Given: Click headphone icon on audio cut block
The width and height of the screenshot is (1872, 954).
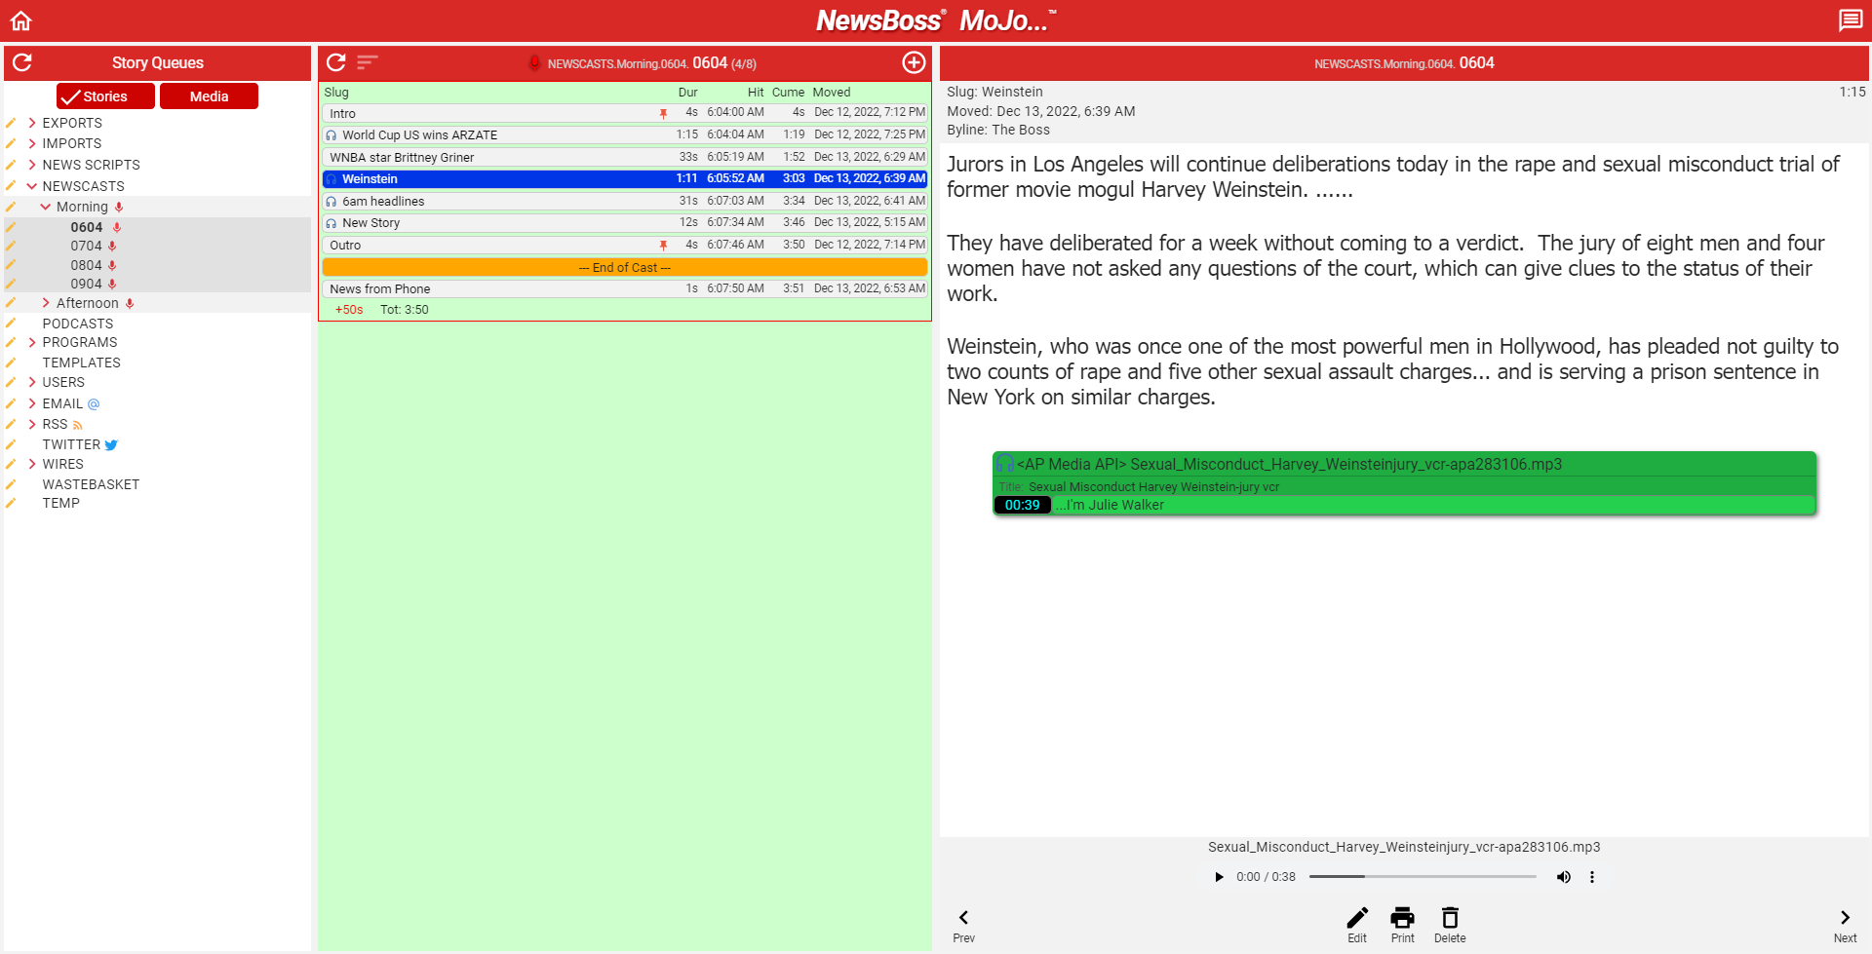Looking at the screenshot, I should pyautogui.click(x=1005, y=464).
